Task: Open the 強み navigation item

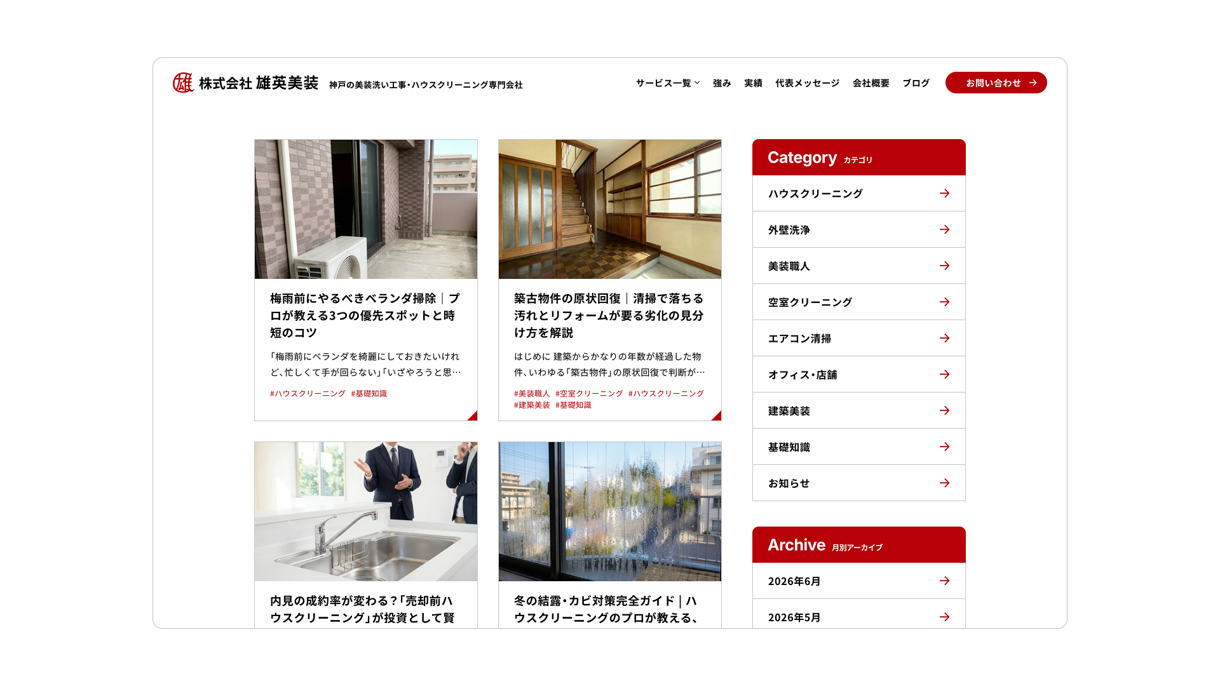Action: pyautogui.click(x=722, y=83)
